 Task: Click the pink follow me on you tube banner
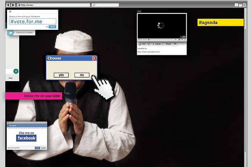(x=34, y=96)
